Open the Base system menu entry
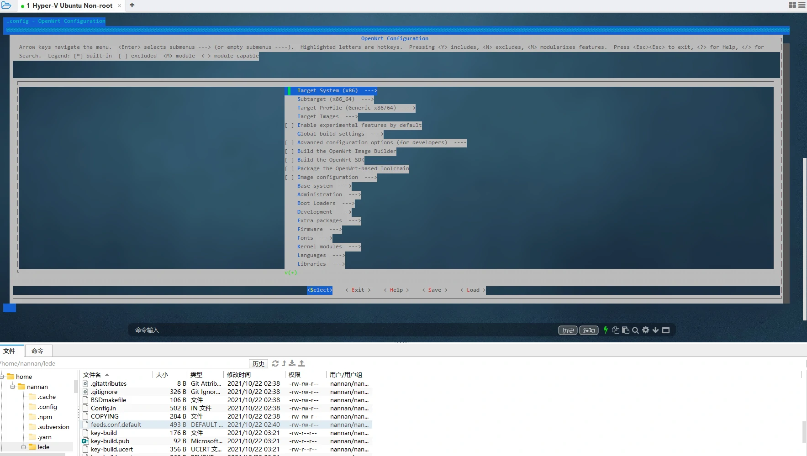Viewport: 807px width, 456px height. (324, 186)
